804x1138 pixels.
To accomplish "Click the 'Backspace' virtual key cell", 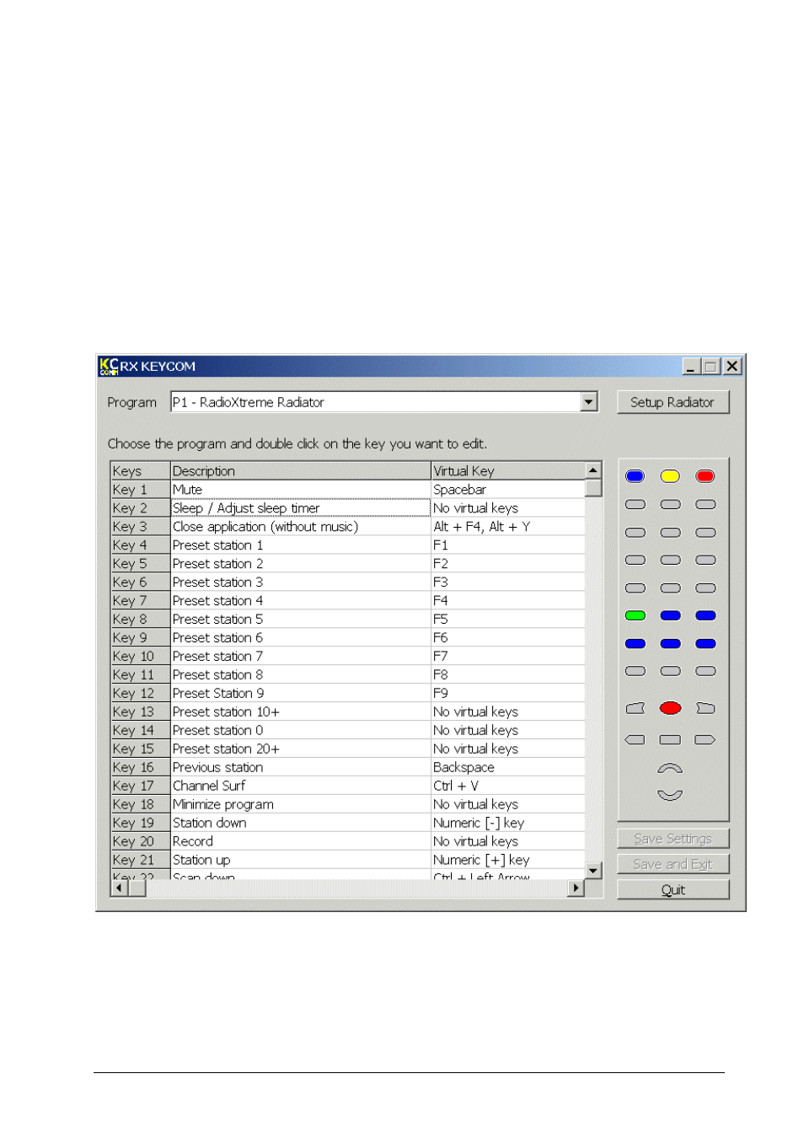I will 508,768.
